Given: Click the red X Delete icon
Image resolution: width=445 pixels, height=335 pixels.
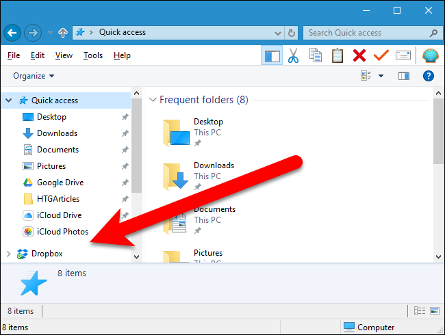Looking at the screenshot, I should [359, 55].
